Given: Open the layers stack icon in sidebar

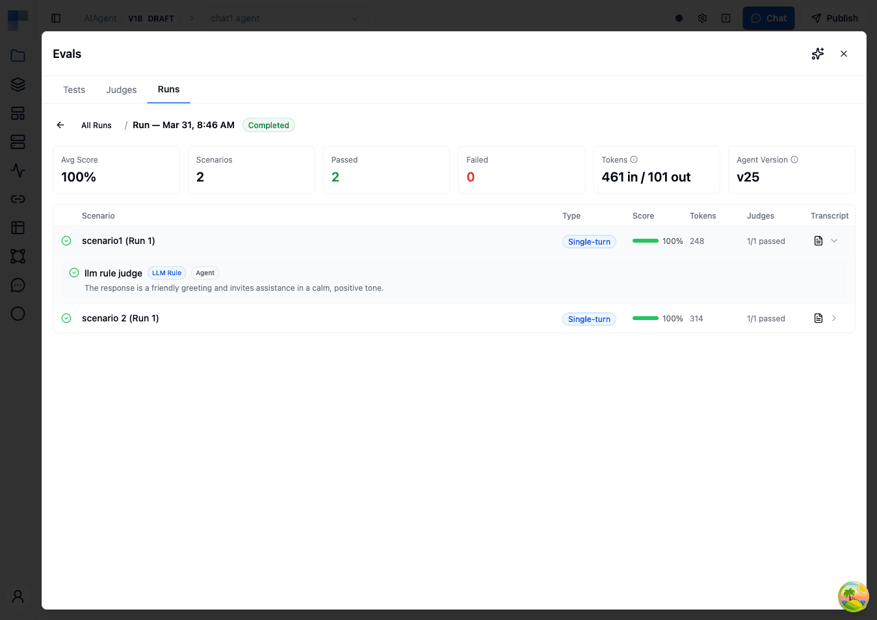Looking at the screenshot, I should point(18,85).
